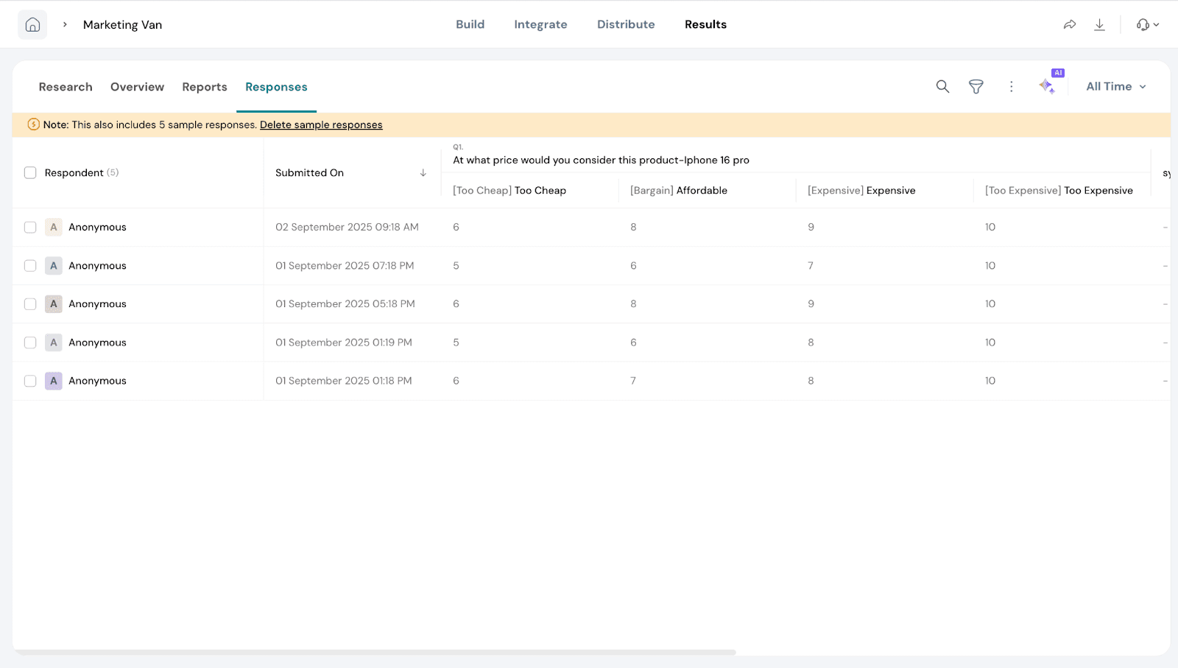Open the headset support menu
1178x668 pixels.
click(x=1147, y=25)
